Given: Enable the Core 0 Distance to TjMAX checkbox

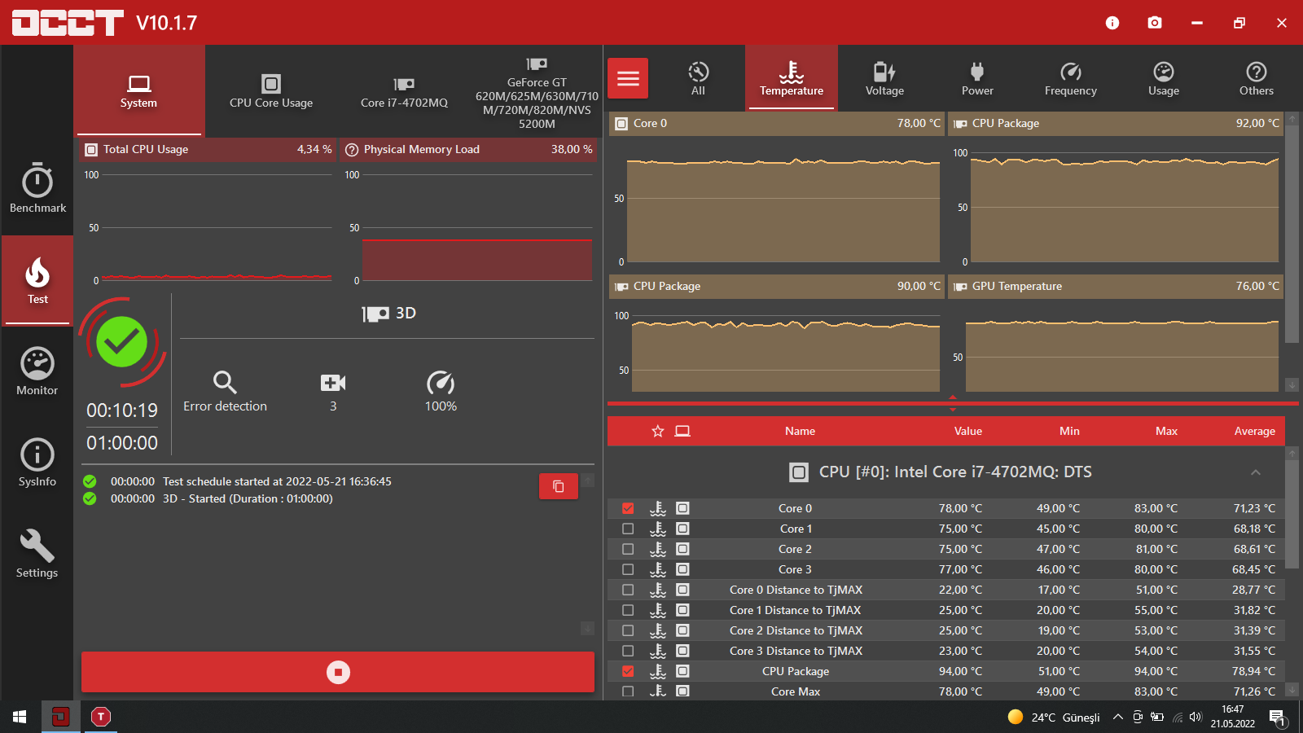Looking at the screenshot, I should click(628, 590).
